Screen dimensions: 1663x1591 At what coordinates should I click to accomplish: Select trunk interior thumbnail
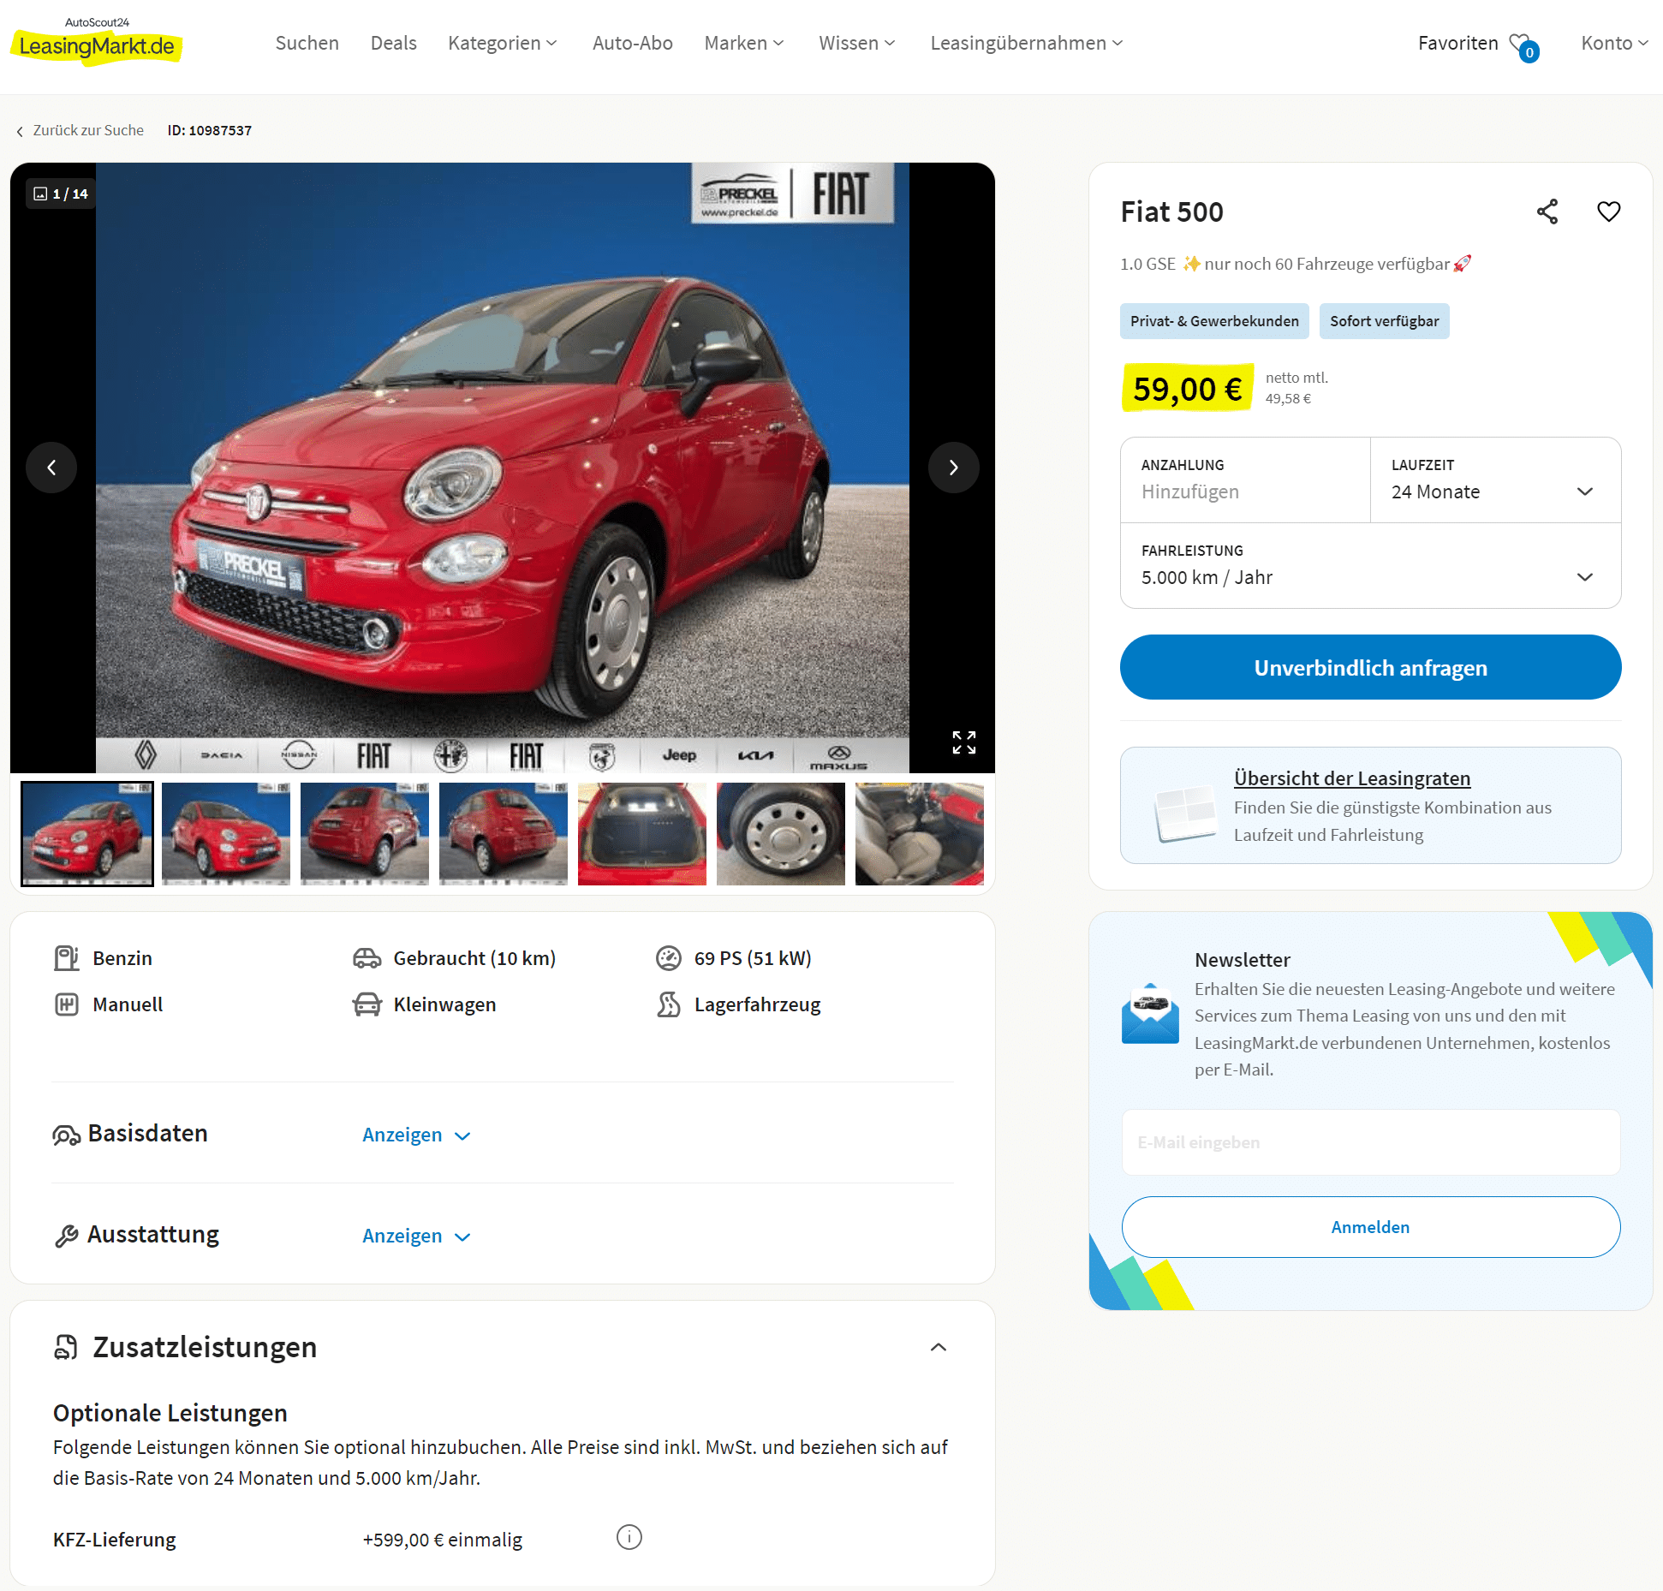(x=642, y=834)
